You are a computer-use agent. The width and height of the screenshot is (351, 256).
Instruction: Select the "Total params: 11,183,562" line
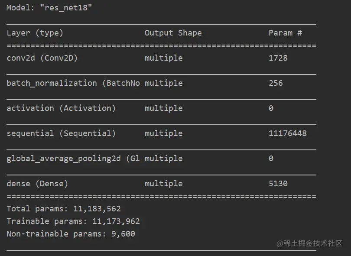[64, 209]
